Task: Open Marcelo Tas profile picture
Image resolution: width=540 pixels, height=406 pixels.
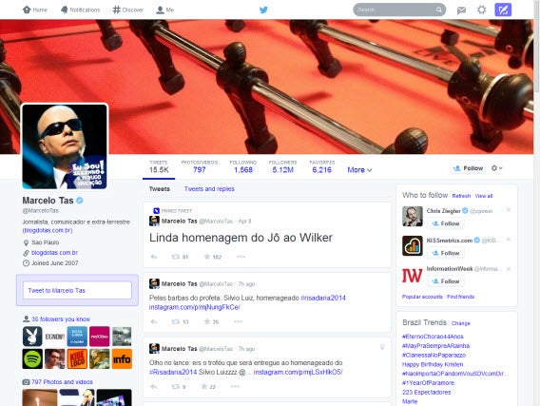Action: pyautogui.click(x=65, y=146)
